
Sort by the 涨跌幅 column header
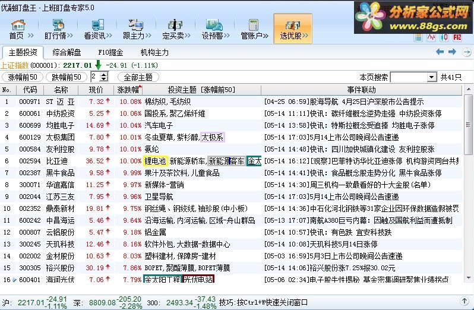[x=128, y=90]
